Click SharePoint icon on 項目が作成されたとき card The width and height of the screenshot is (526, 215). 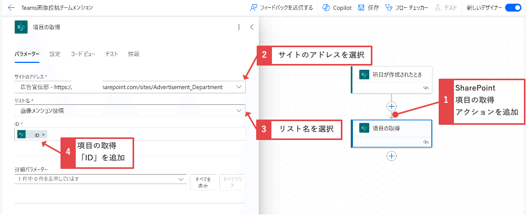click(x=365, y=74)
